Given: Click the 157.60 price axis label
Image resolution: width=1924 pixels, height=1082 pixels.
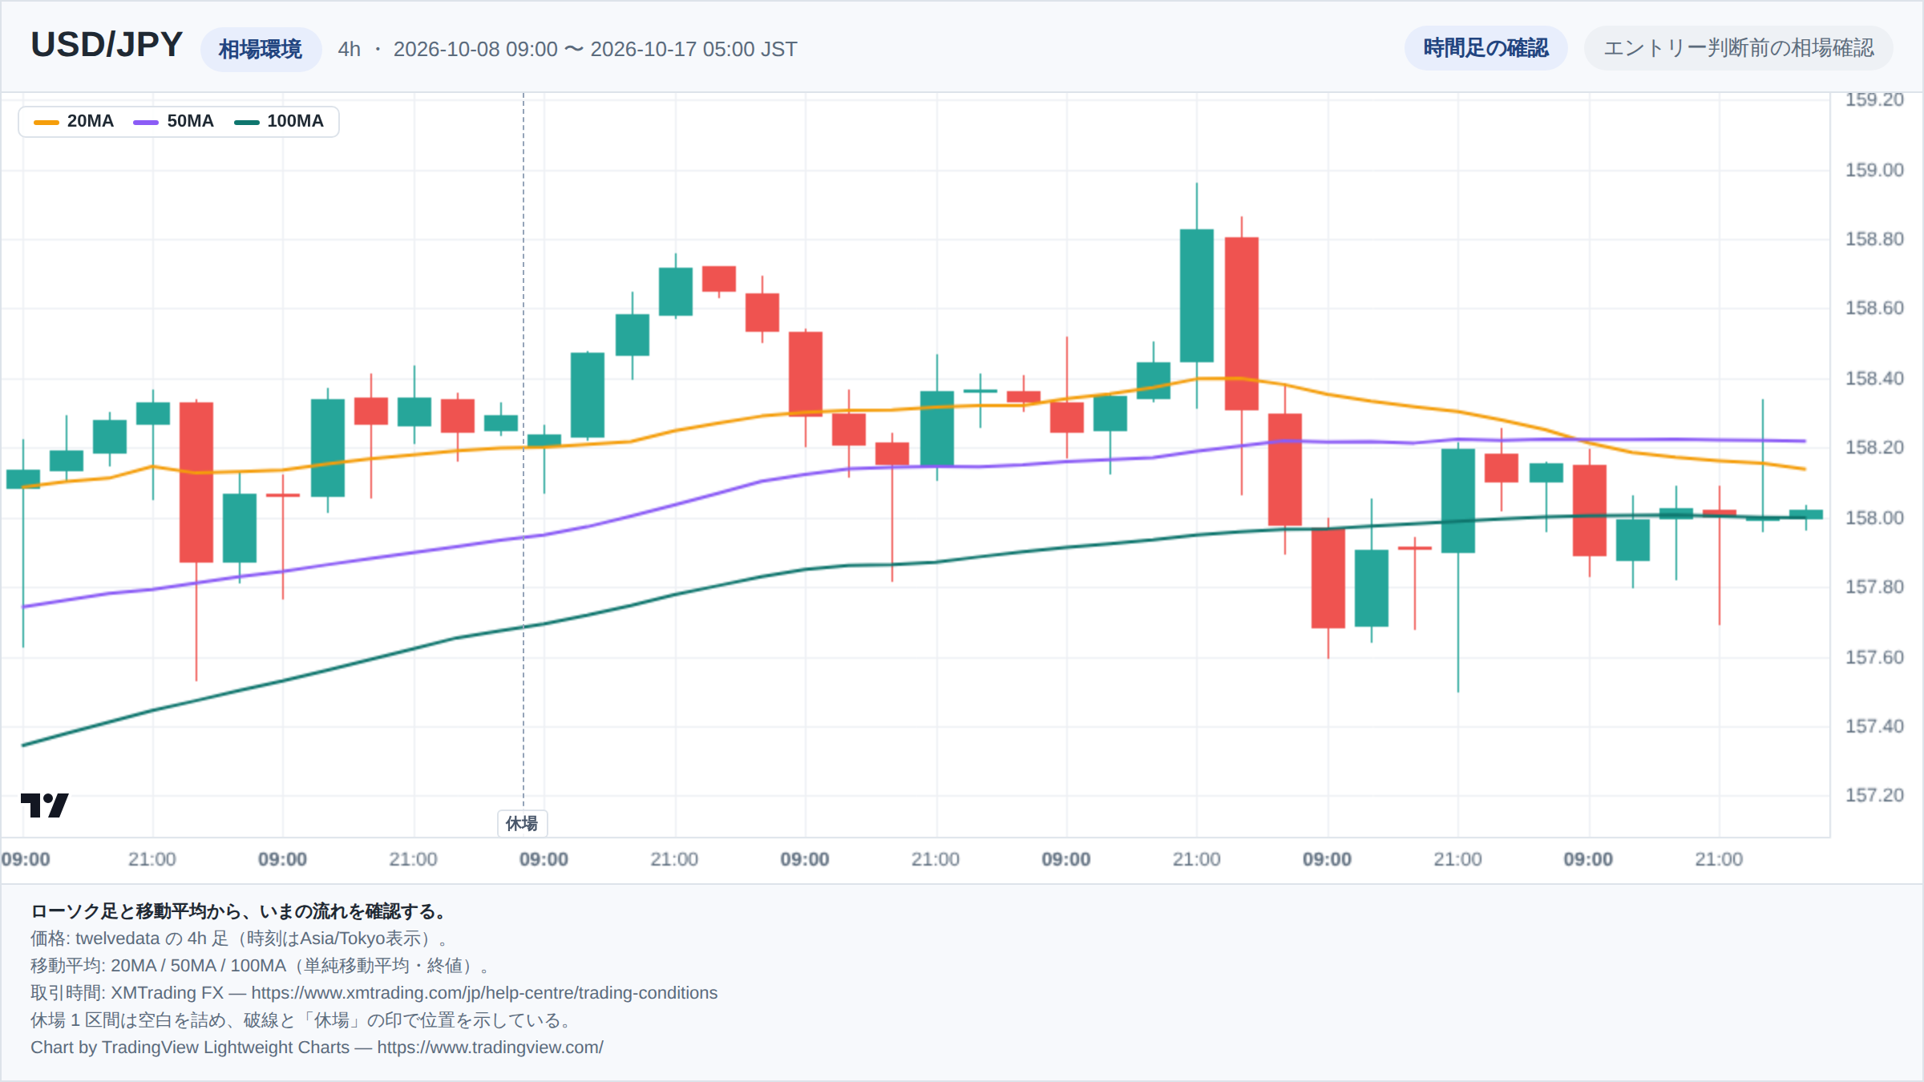Looking at the screenshot, I should 1873,657.
